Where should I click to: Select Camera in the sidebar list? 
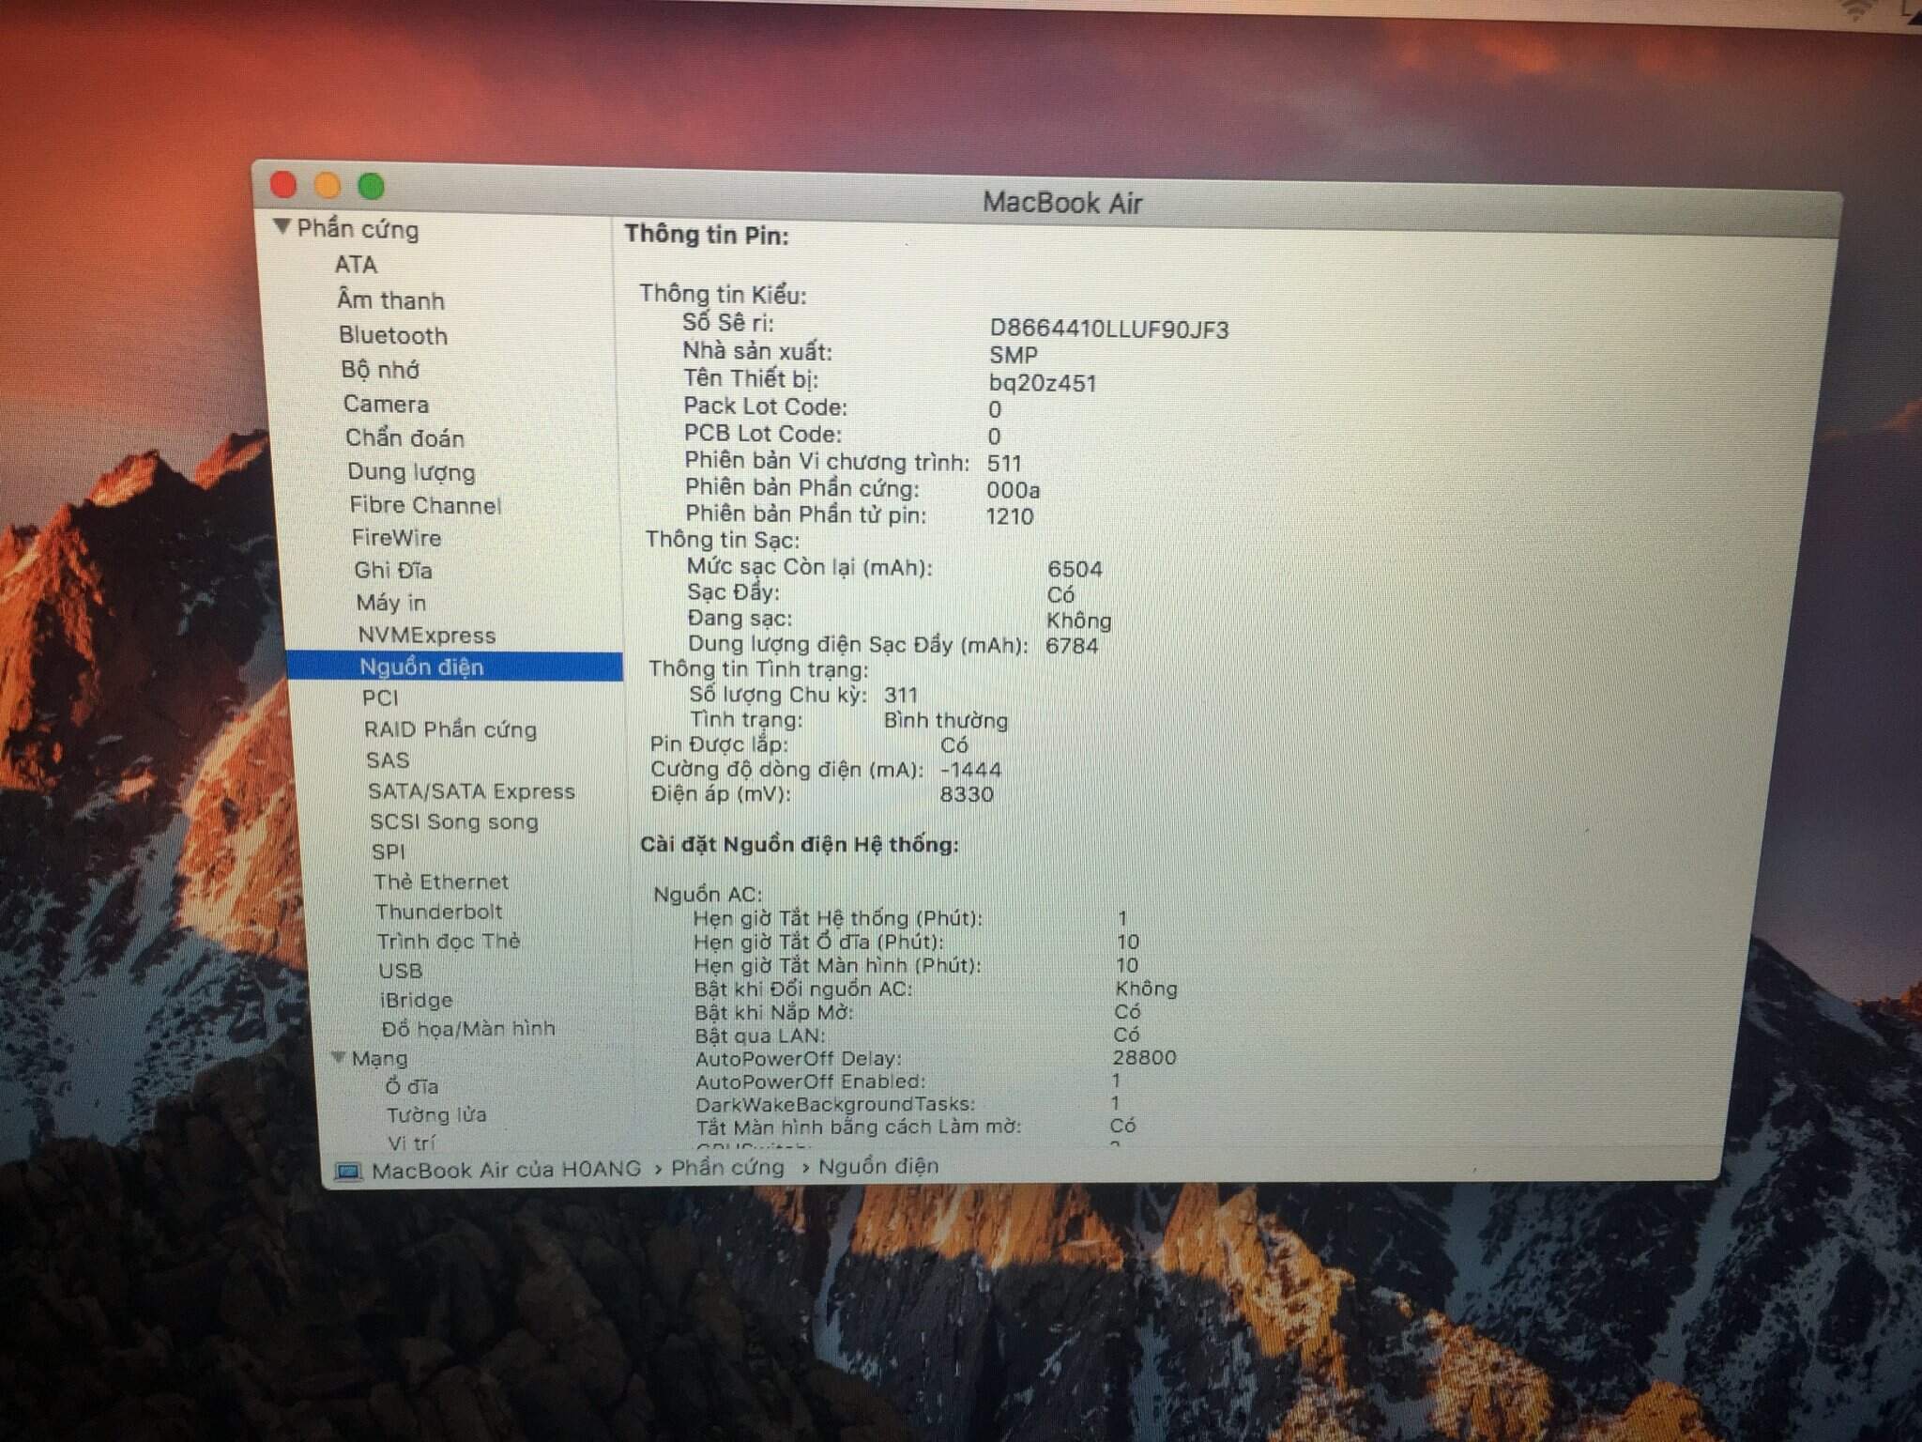(x=386, y=404)
